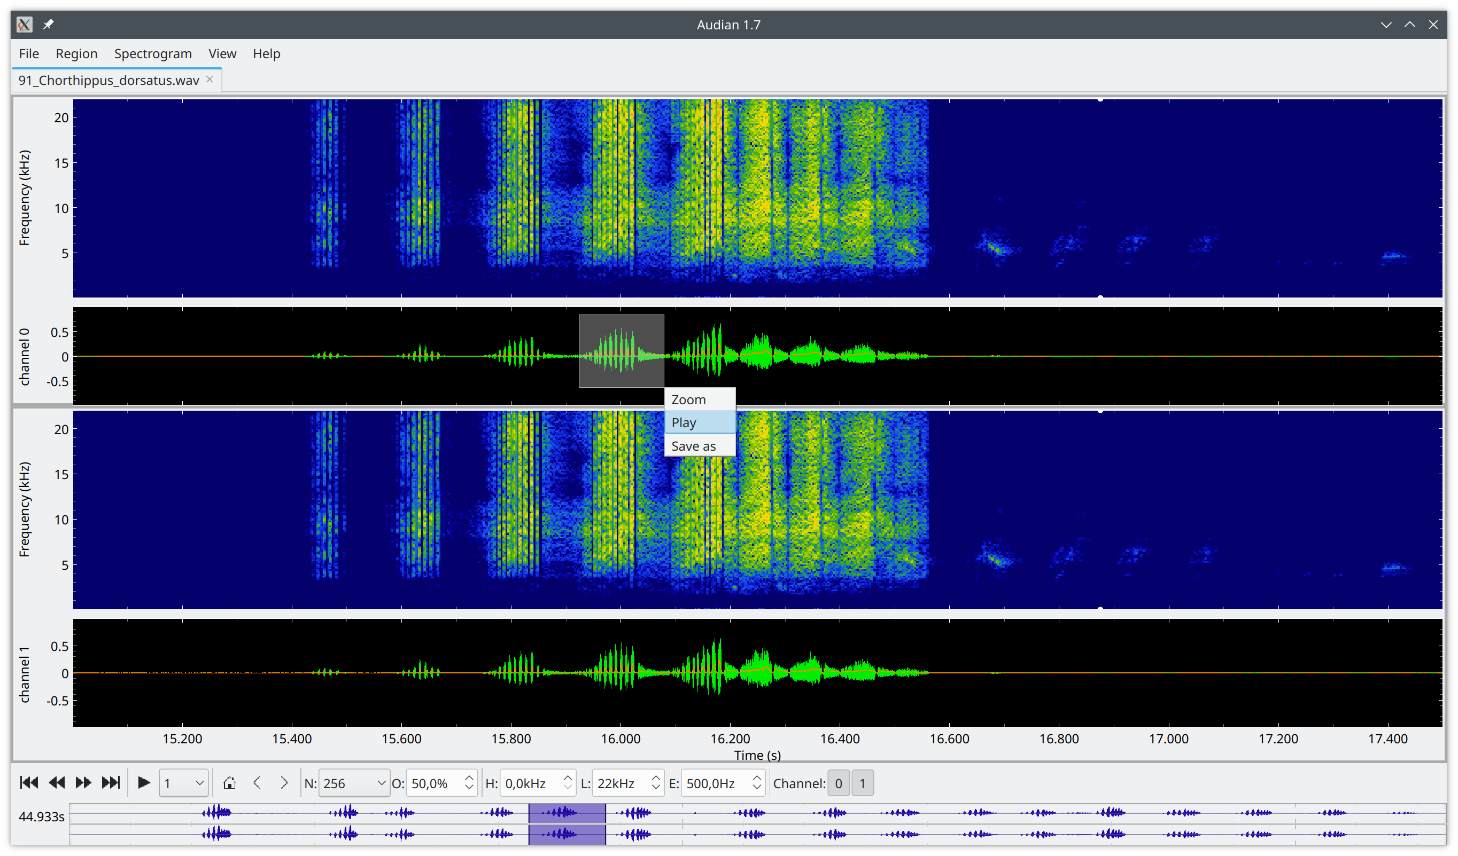
Task: Toggle channel 0 display button
Action: [839, 783]
